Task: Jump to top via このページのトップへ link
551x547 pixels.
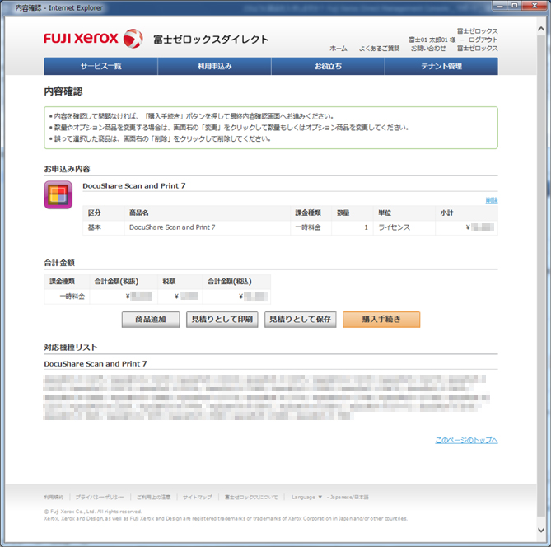Action: 466,440
